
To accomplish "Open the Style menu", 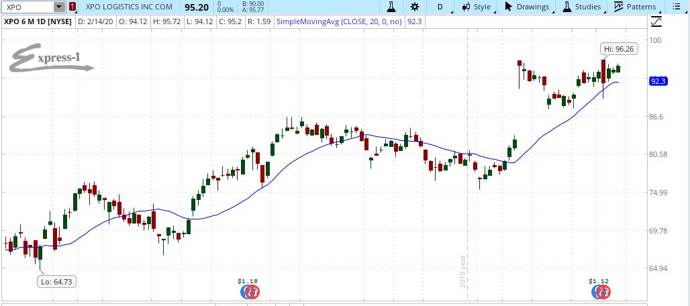I will pyautogui.click(x=477, y=7).
